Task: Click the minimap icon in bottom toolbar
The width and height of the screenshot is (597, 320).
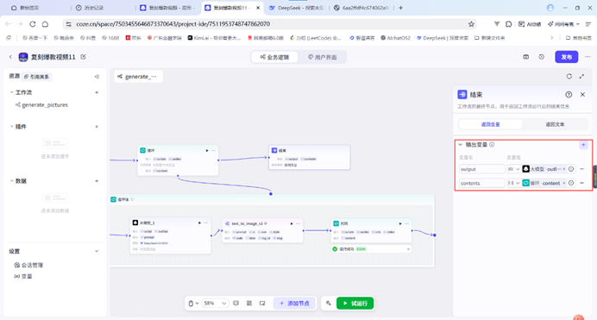Action: coord(262,304)
